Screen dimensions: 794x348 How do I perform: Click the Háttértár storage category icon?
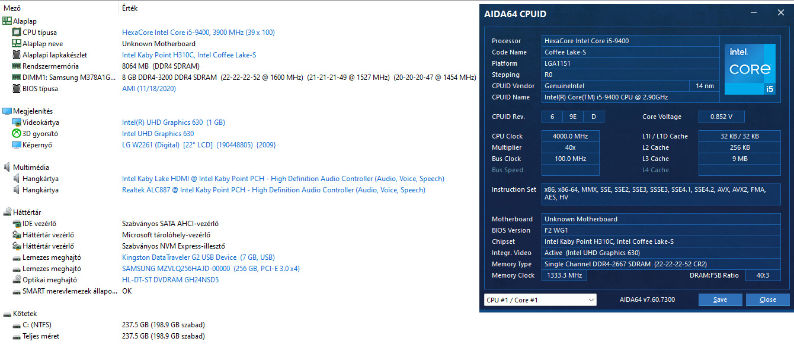click(7, 212)
